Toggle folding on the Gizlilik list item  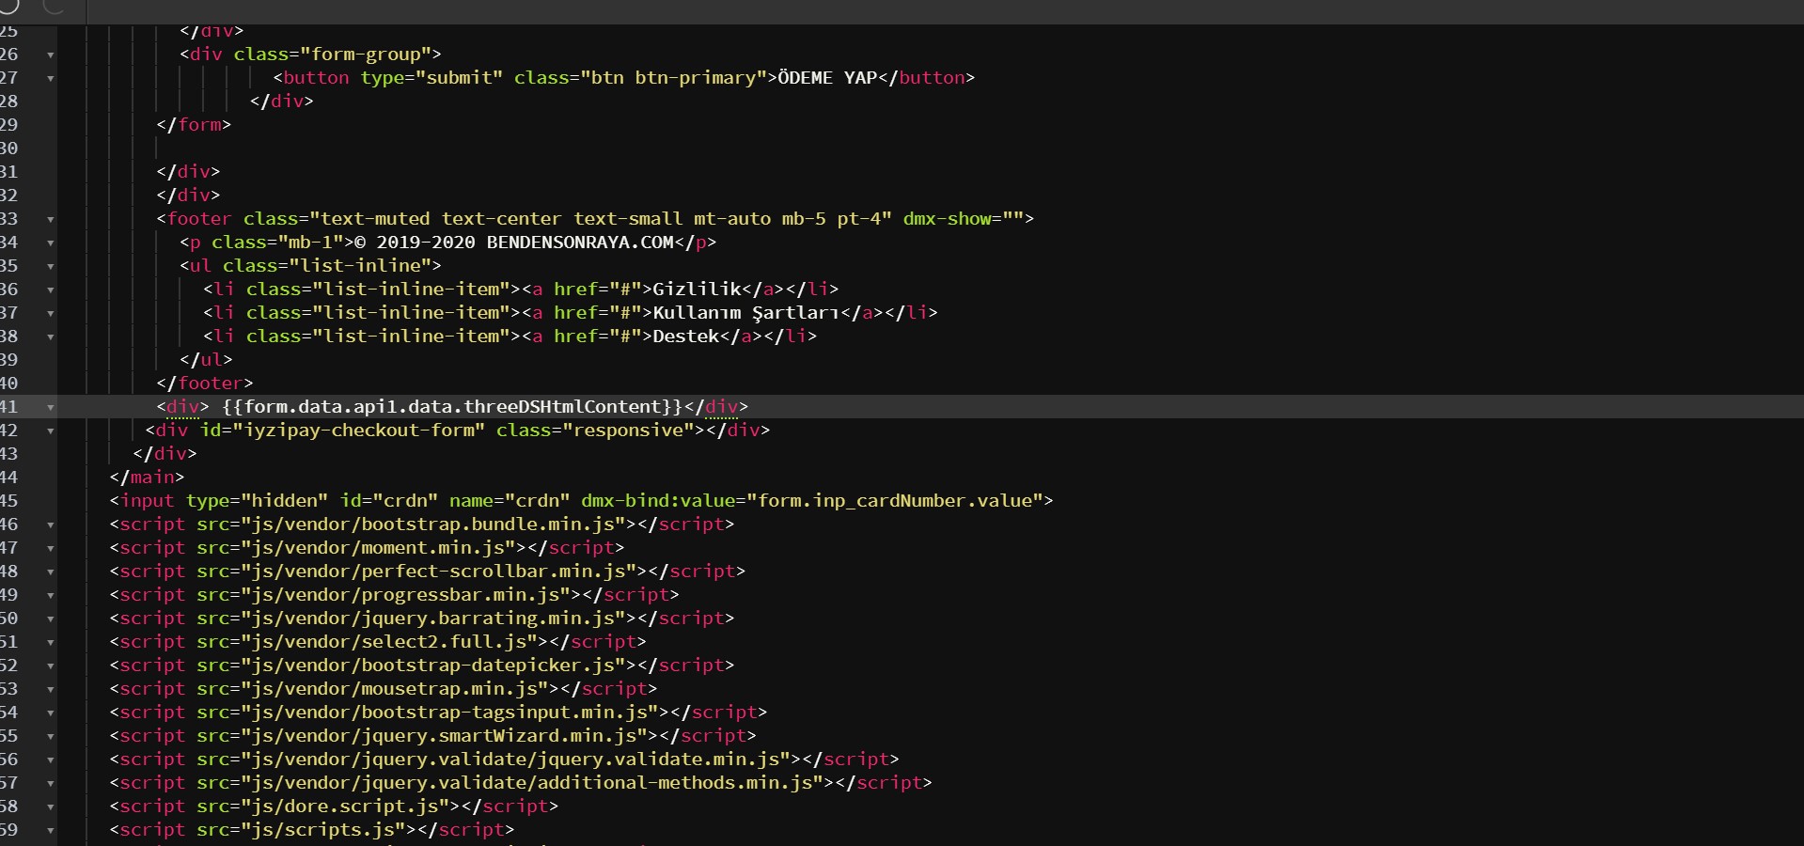pos(51,290)
